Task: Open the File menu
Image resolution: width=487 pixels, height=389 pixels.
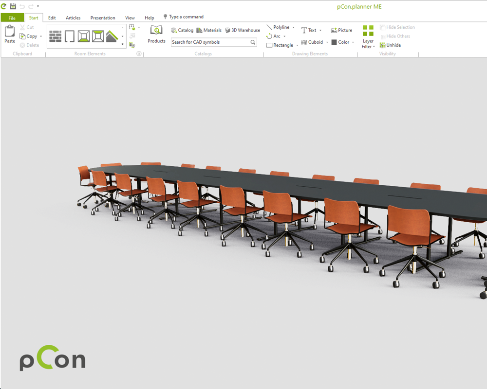Action: [12, 18]
